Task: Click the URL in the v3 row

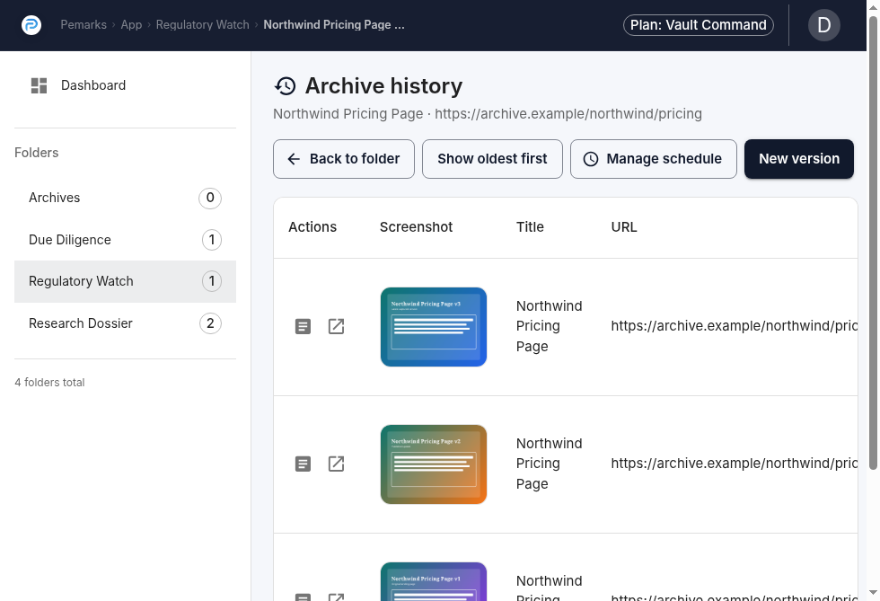Action: [x=735, y=326]
